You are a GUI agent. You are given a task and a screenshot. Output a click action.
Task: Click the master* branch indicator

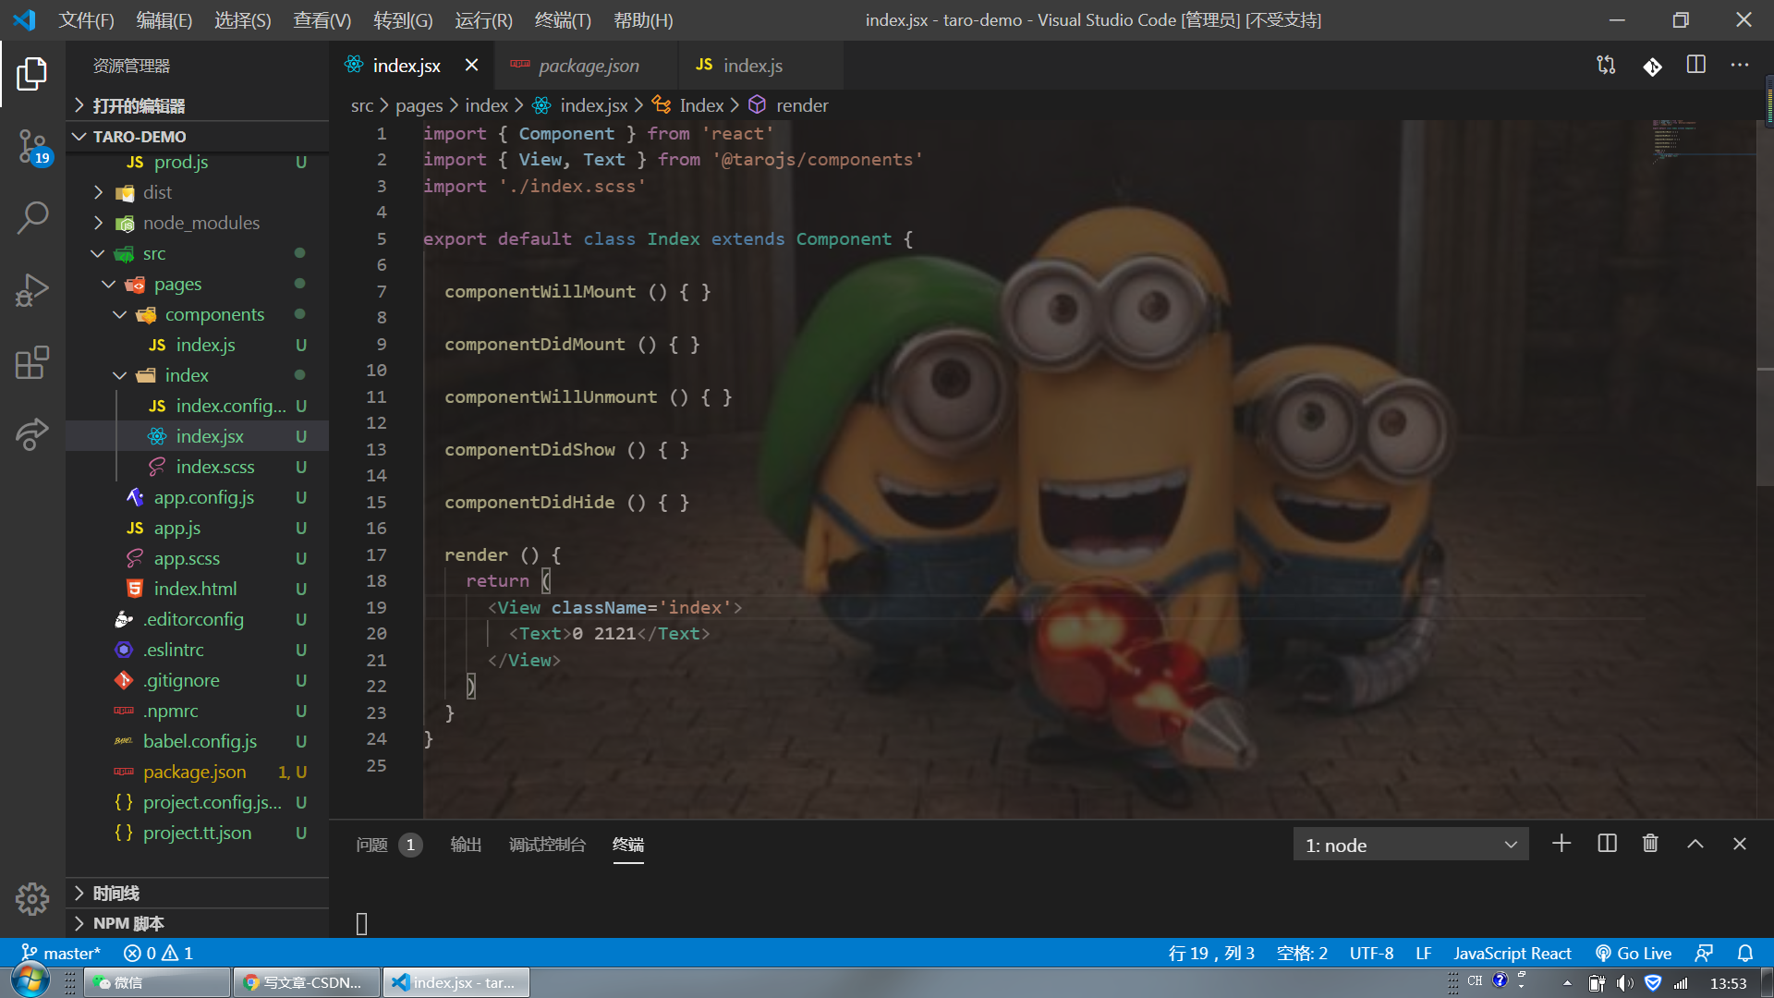click(61, 953)
